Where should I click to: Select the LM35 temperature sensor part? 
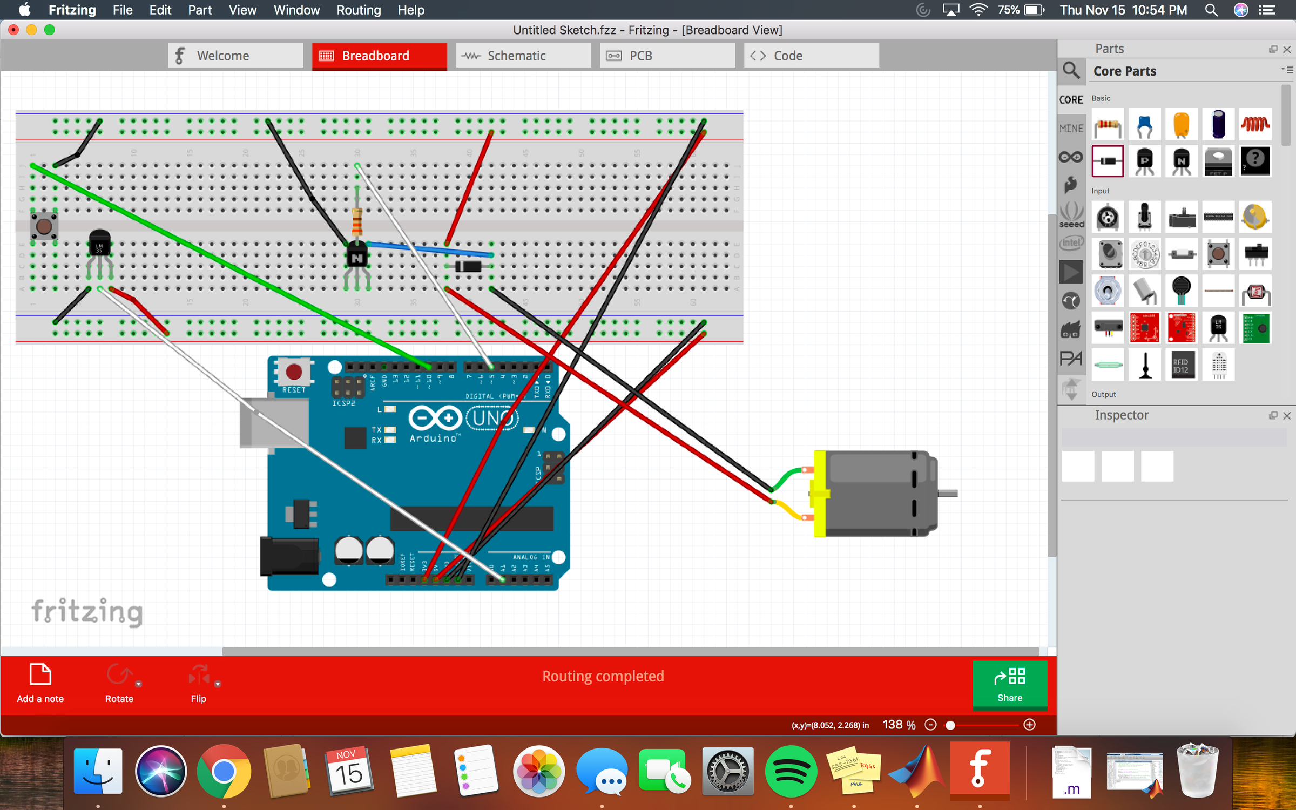[1219, 328]
